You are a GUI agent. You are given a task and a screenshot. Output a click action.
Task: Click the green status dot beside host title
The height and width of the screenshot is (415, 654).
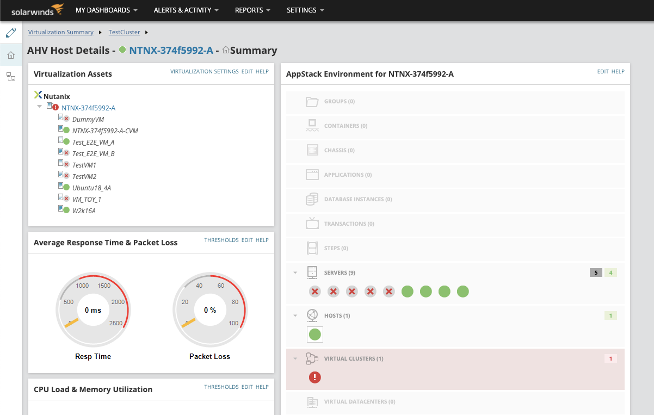[122, 50]
